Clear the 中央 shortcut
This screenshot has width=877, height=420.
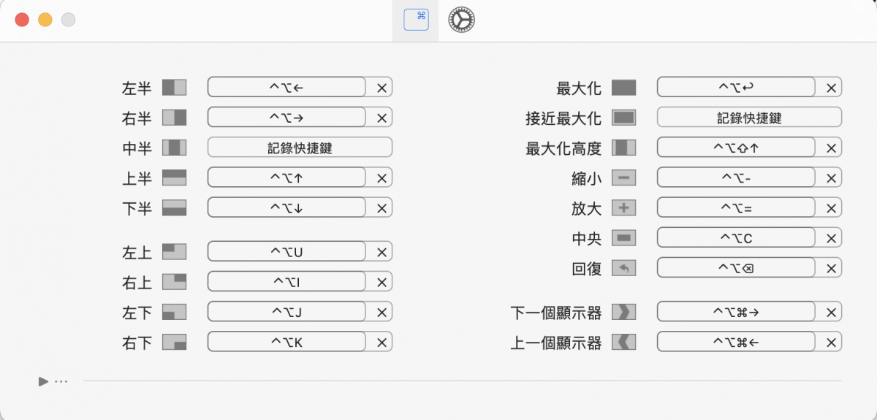pos(831,239)
